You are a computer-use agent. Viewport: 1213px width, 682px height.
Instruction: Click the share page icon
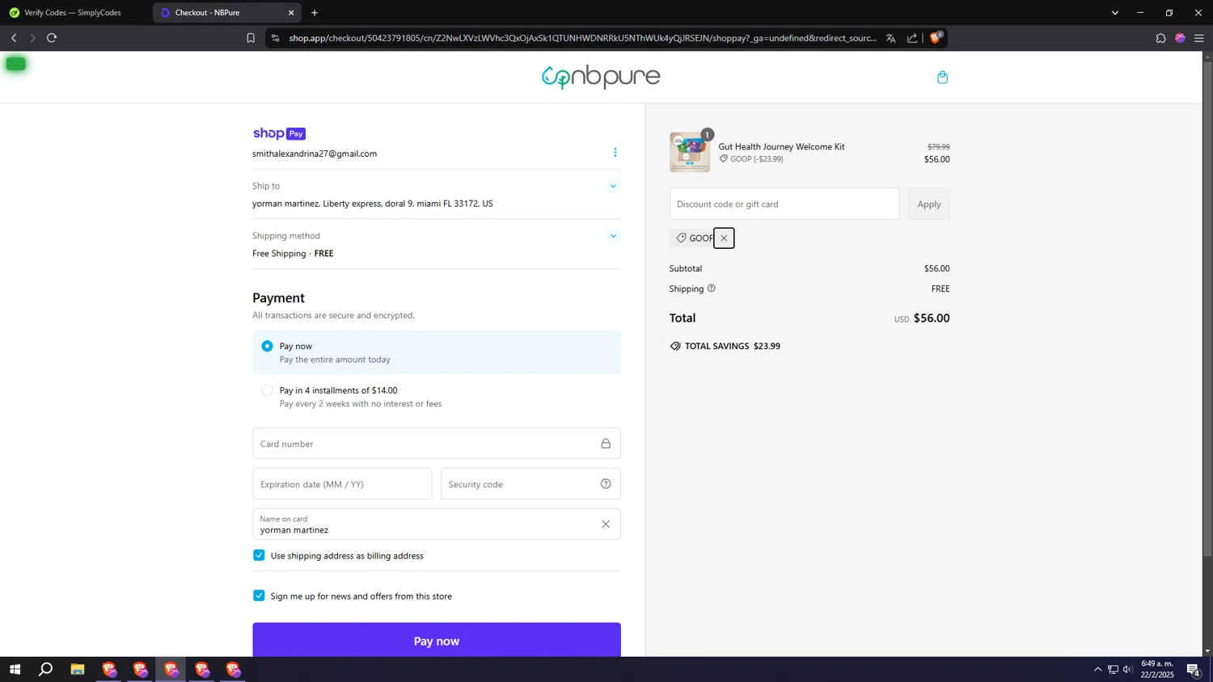tap(912, 38)
